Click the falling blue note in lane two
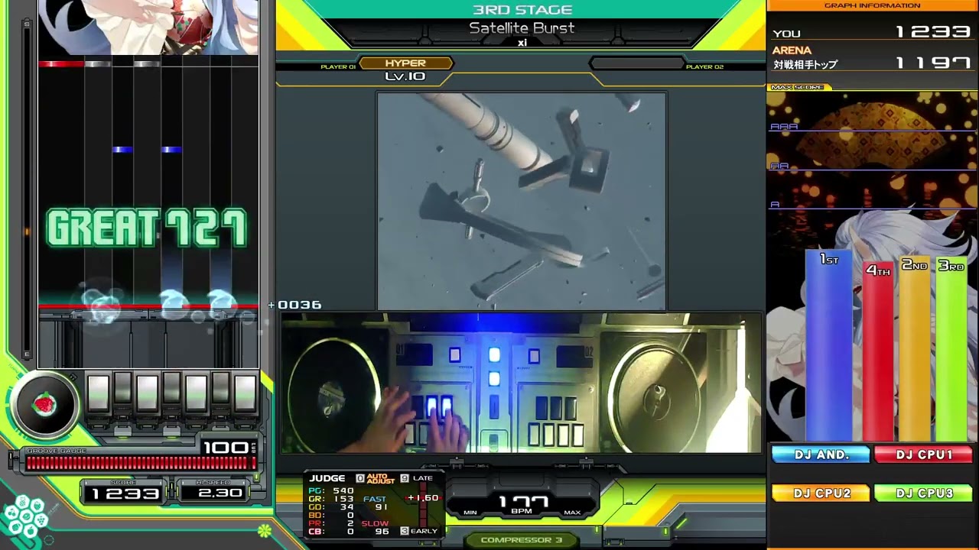Image resolution: width=979 pixels, height=550 pixels. pos(122,150)
